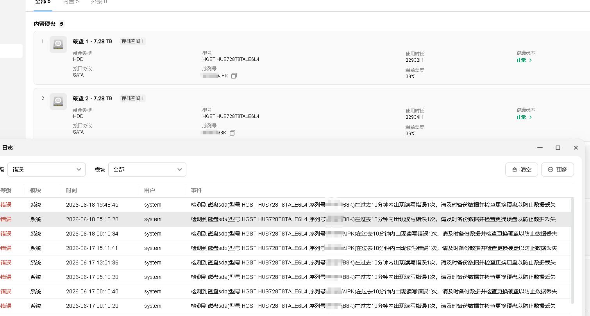Select log entry at 2026-06-17 05:10:20
The height and width of the screenshot is (316, 590).
coord(285,277)
